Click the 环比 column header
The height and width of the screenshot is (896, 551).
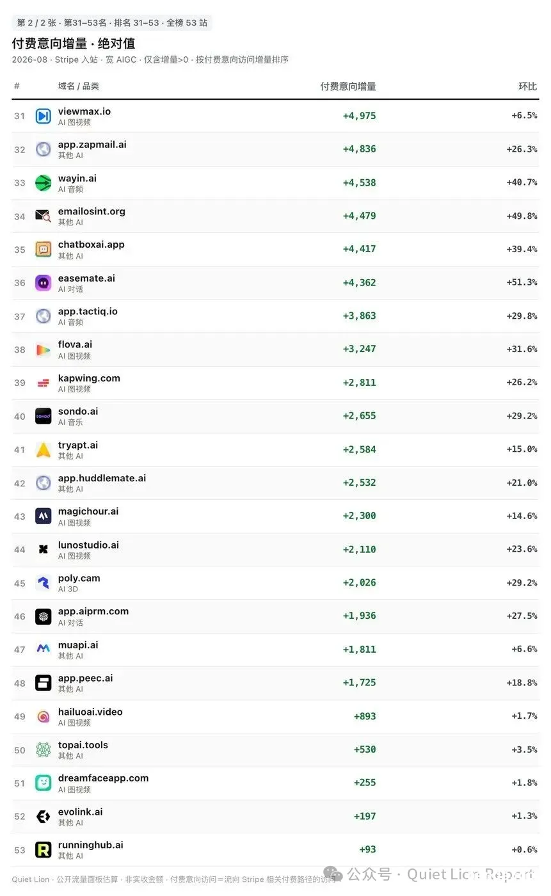pyautogui.click(x=528, y=86)
